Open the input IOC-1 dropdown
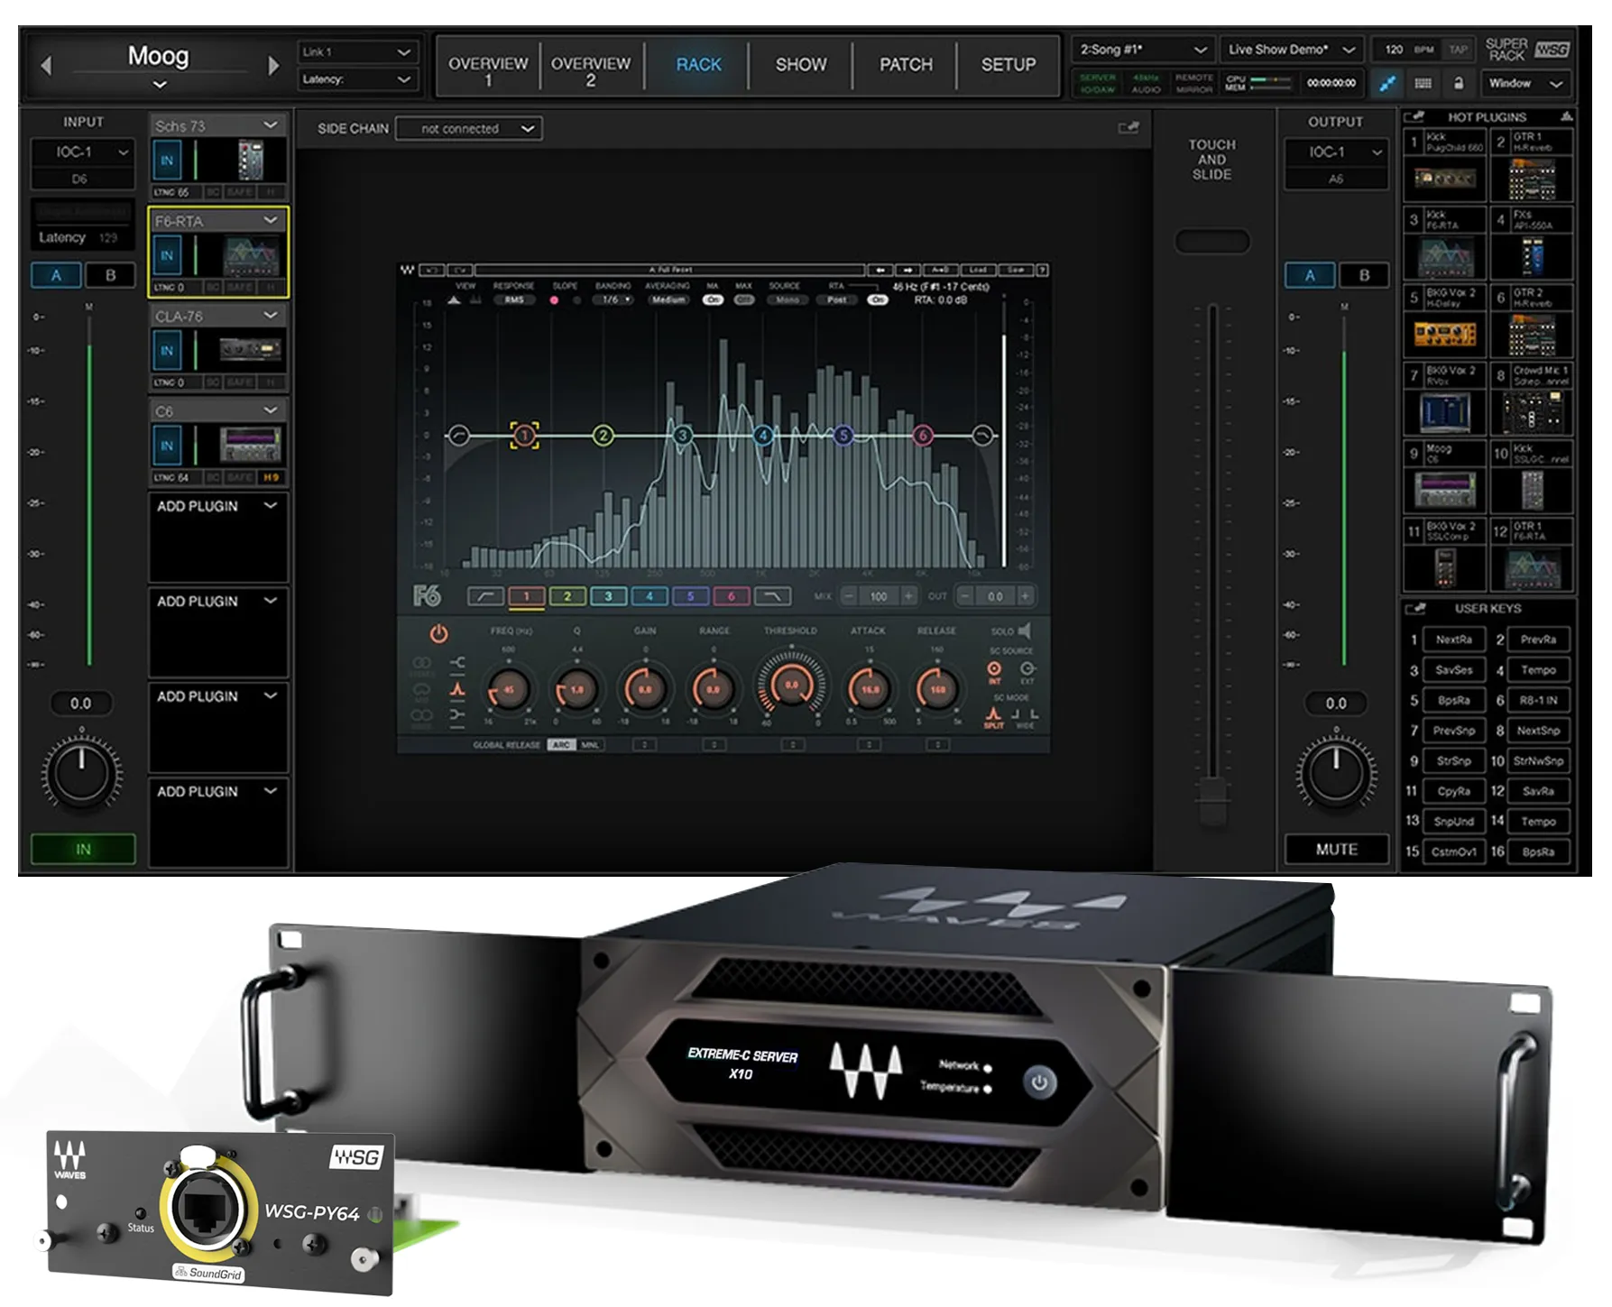The image size is (1612, 1307). click(82, 152)
